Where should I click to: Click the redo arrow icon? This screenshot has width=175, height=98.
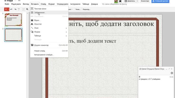(15, 10)
